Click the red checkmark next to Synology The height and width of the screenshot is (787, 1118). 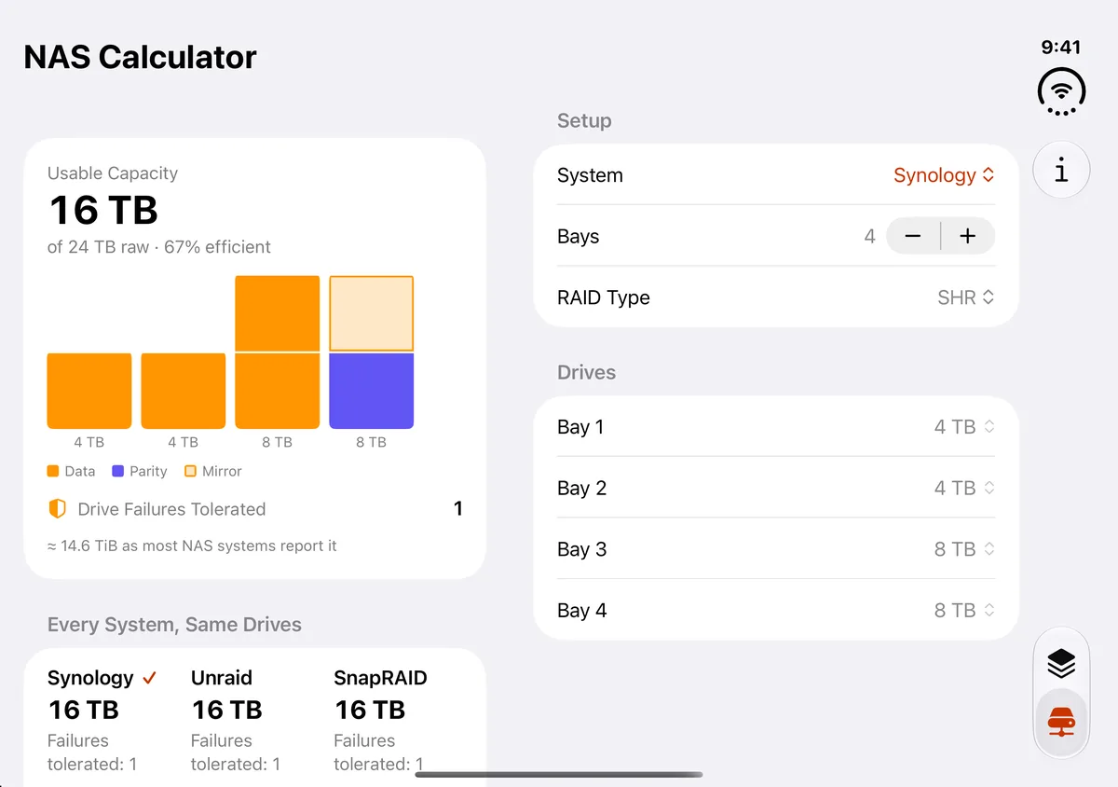[149, 678]
